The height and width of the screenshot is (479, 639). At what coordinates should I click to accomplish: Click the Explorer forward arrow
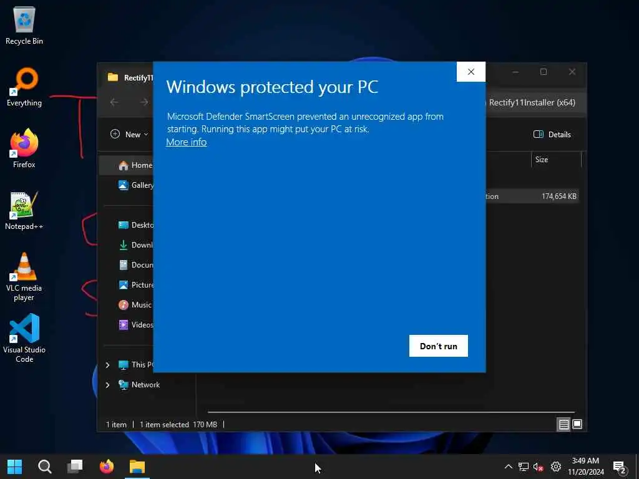point(144,102)
